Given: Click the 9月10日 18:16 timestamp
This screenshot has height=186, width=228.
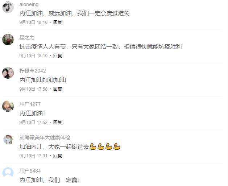Looking at the screenshot, I should pyautogui.click(x=33, y=22).
